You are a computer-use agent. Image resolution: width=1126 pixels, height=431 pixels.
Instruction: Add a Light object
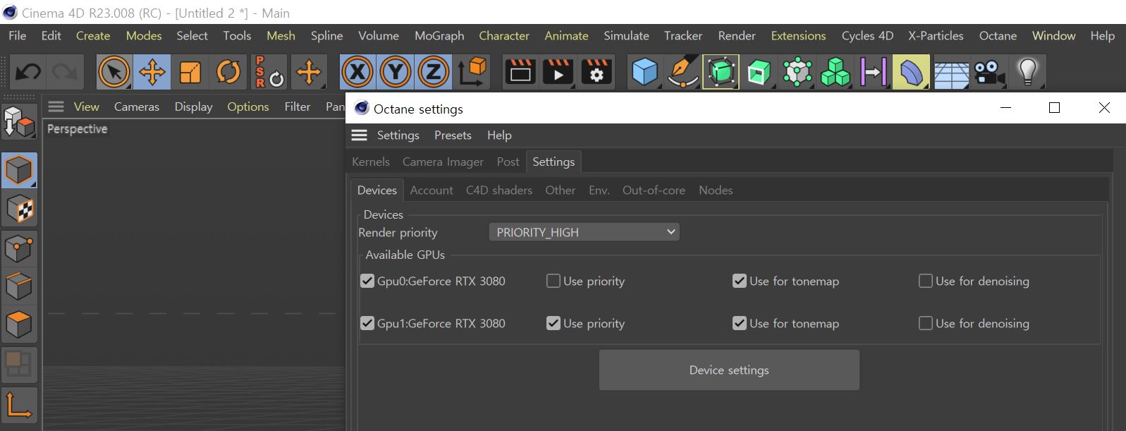(1028, 72)
